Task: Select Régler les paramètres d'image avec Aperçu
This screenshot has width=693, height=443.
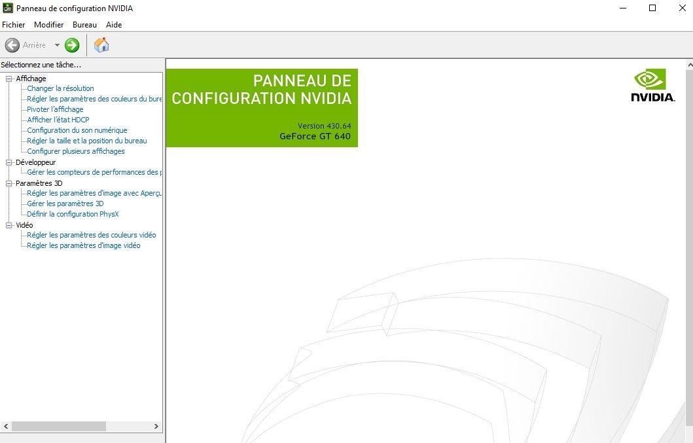Action: tap(94, 193)
